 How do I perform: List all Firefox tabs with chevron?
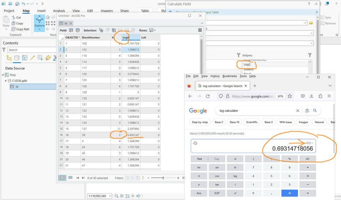330,85
